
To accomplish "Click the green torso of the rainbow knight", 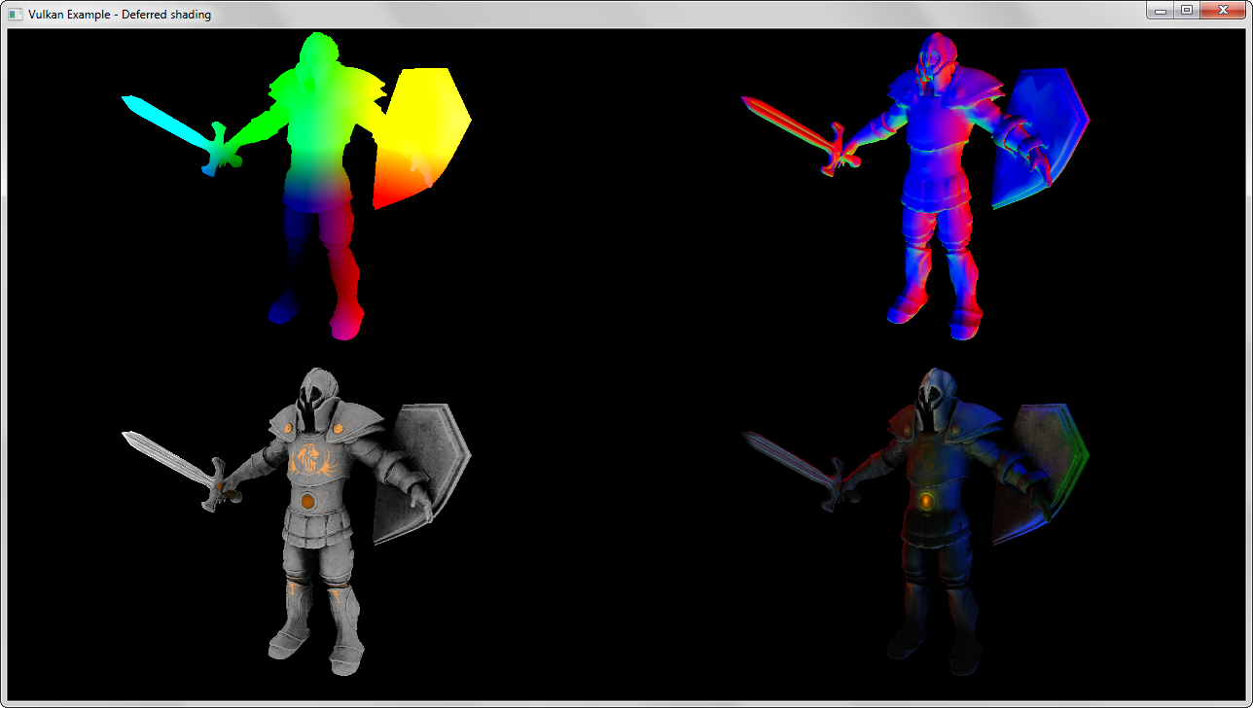I will click(316, 126).
